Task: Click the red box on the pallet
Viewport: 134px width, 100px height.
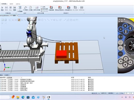Action: coord(61,54)
